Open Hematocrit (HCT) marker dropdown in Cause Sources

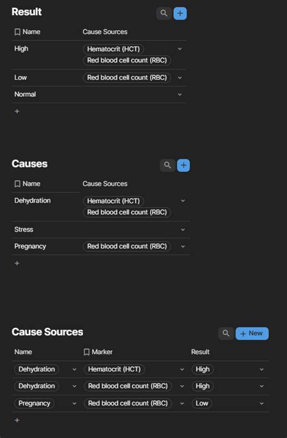pos(182,369)
